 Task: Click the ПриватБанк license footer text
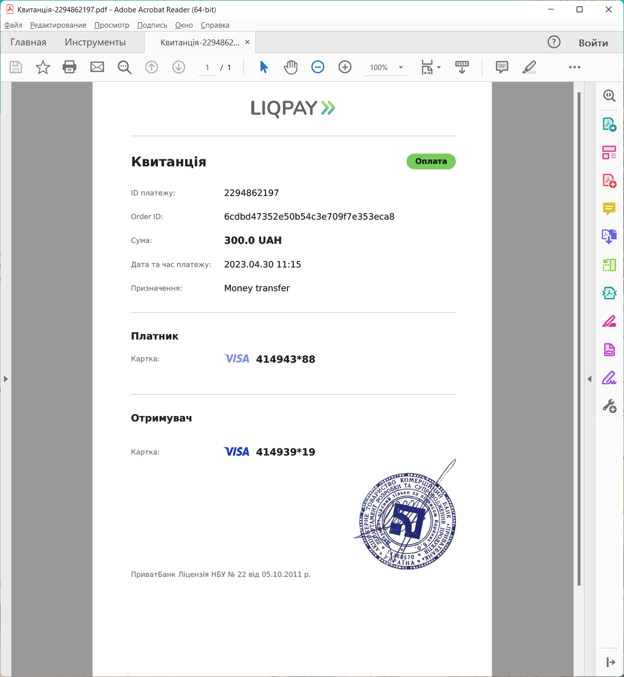click(x=221, y=574)
